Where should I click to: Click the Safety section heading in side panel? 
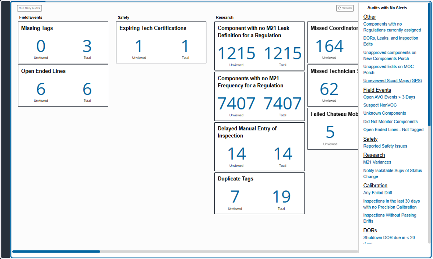370,139
